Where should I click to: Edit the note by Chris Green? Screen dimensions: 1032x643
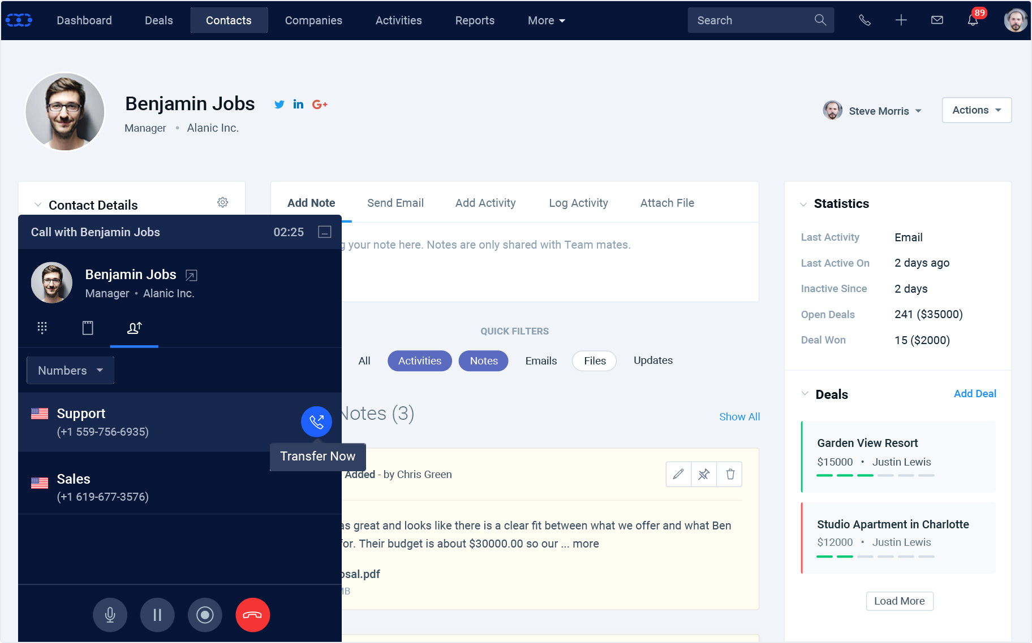pyautogui.click(x=678, y=474)
